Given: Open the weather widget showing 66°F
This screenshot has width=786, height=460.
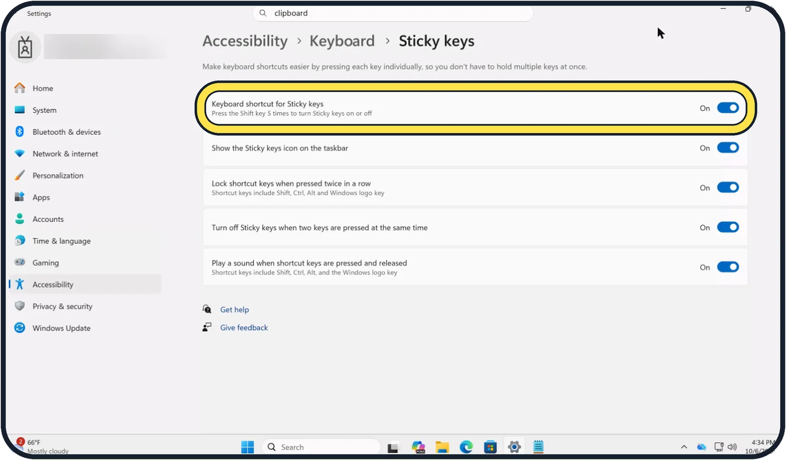Looking at the screenshot, I should pos(42,446).
